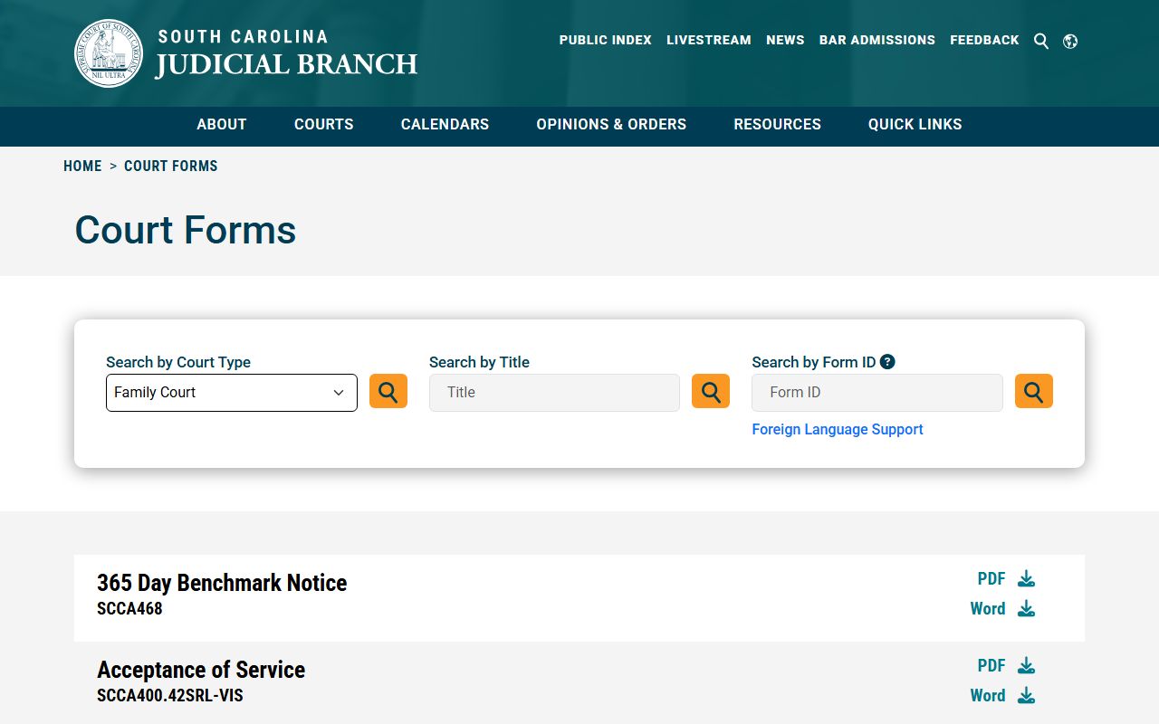Open the Opinions & Orders menu

coord(611,125)
